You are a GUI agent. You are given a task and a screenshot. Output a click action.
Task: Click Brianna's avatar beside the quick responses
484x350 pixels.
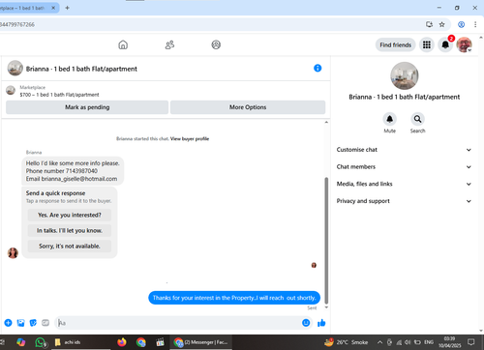(x=13, y=253)
